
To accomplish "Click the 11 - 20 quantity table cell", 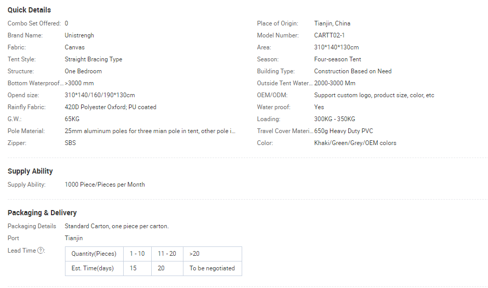I will coord(167,254).
